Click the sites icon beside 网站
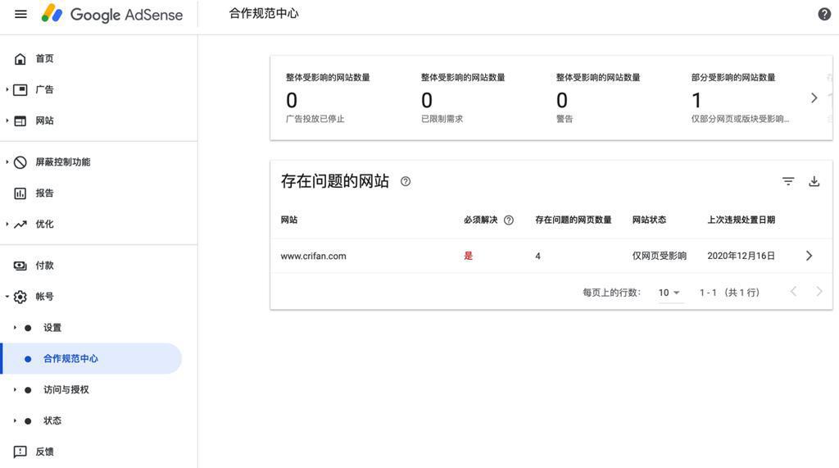 click(x=20, y=121)
